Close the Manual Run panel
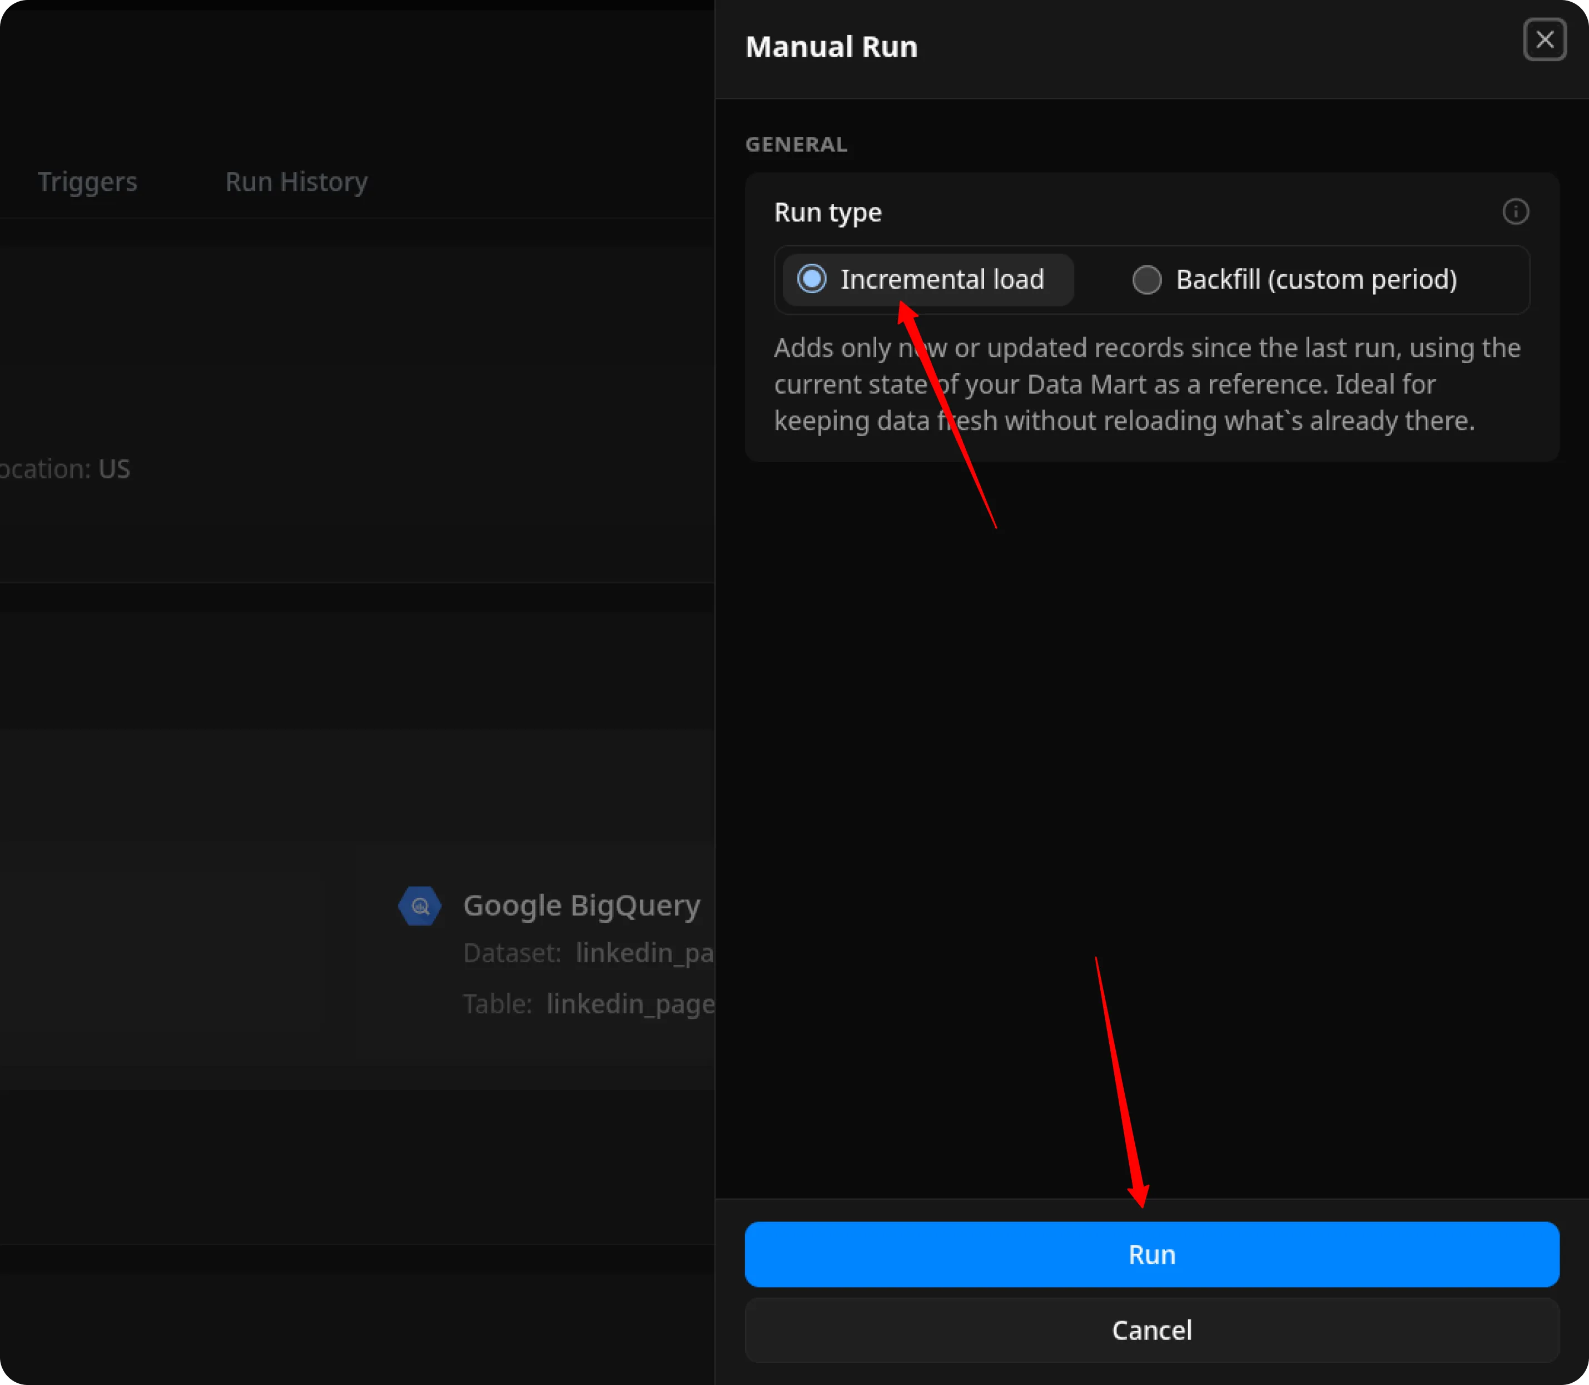1589x1385 pixels. tap(1544, 39)
